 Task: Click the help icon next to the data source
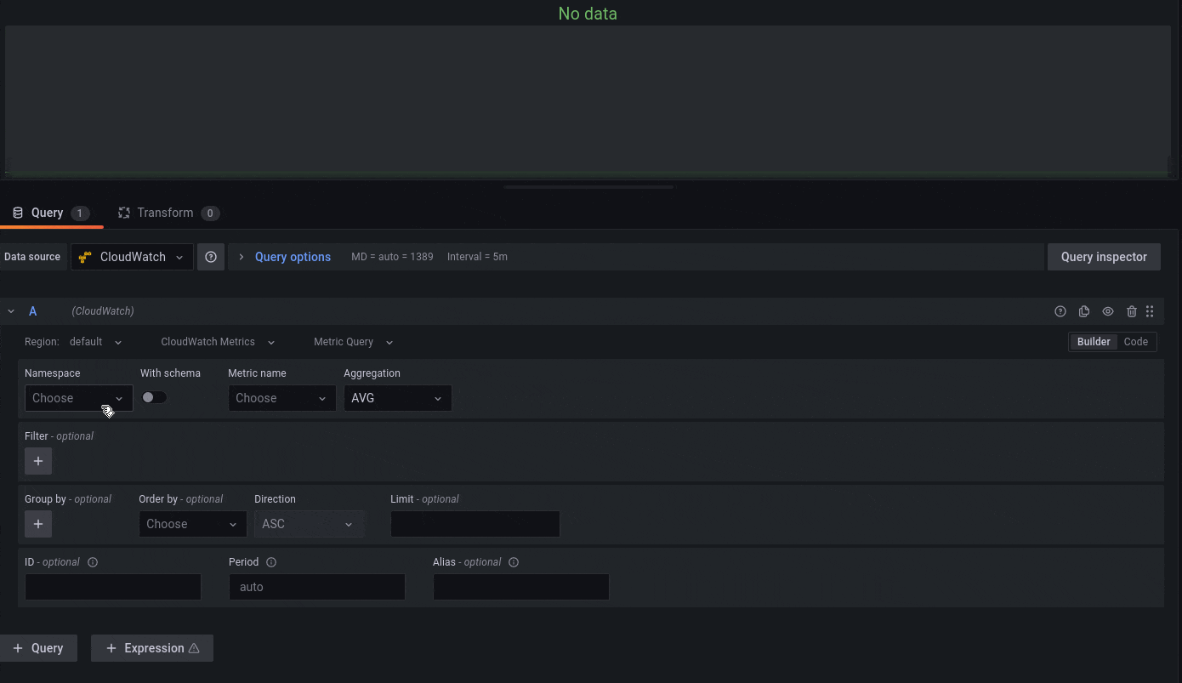point(211,256)
